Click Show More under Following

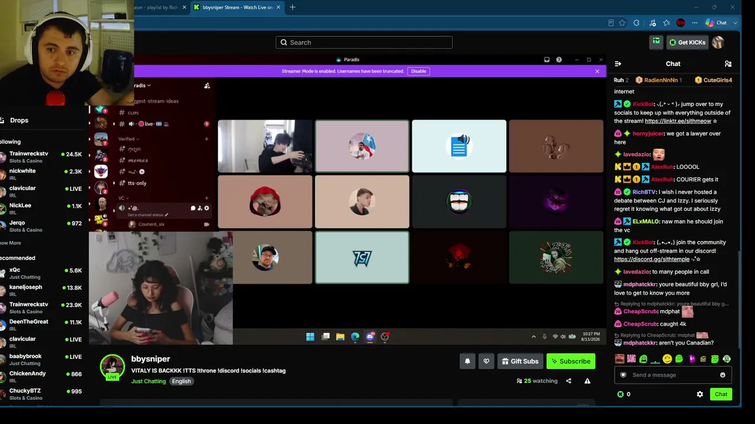10,243
